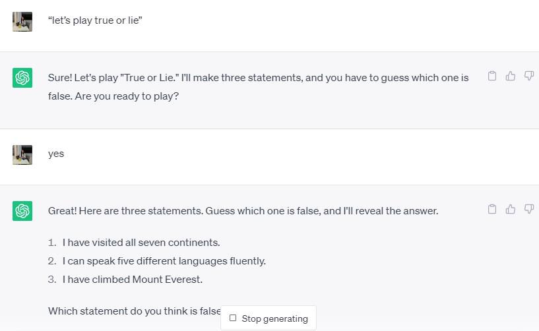
Task: Select the "climbed Mount Everest" statement
Action: point(132,279)
